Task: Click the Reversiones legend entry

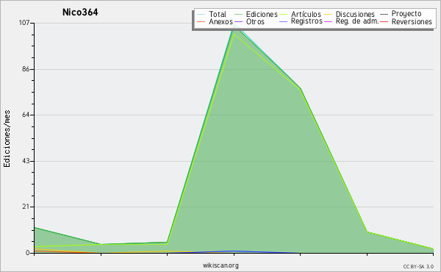Action: click(x=412, y=21)
